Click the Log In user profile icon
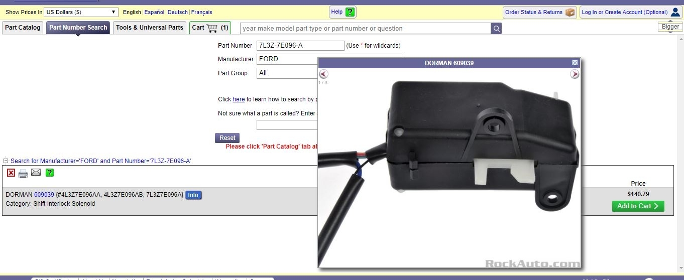Image resolution: width=684 pixels, height=280 pixels. (675, 12)
